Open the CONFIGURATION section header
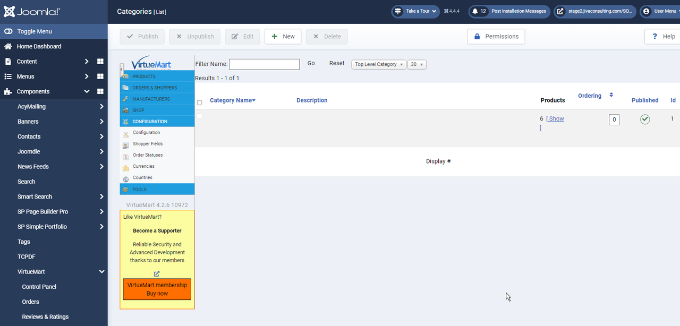 click(x=157, y=122)
